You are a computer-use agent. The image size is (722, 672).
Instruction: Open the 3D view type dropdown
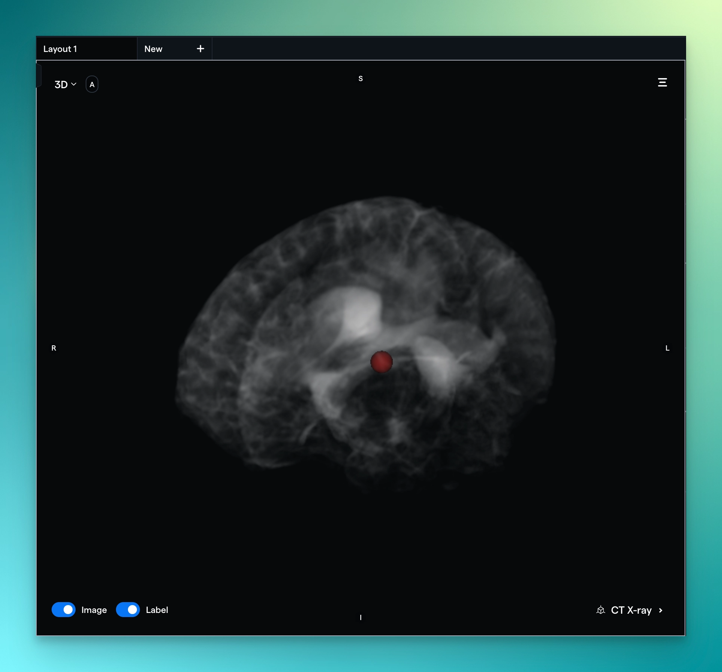[x=65, y=84]
